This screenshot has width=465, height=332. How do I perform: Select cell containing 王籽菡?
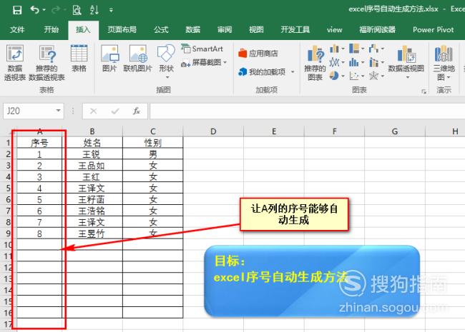pyautogui.click(x=92, y=200)
